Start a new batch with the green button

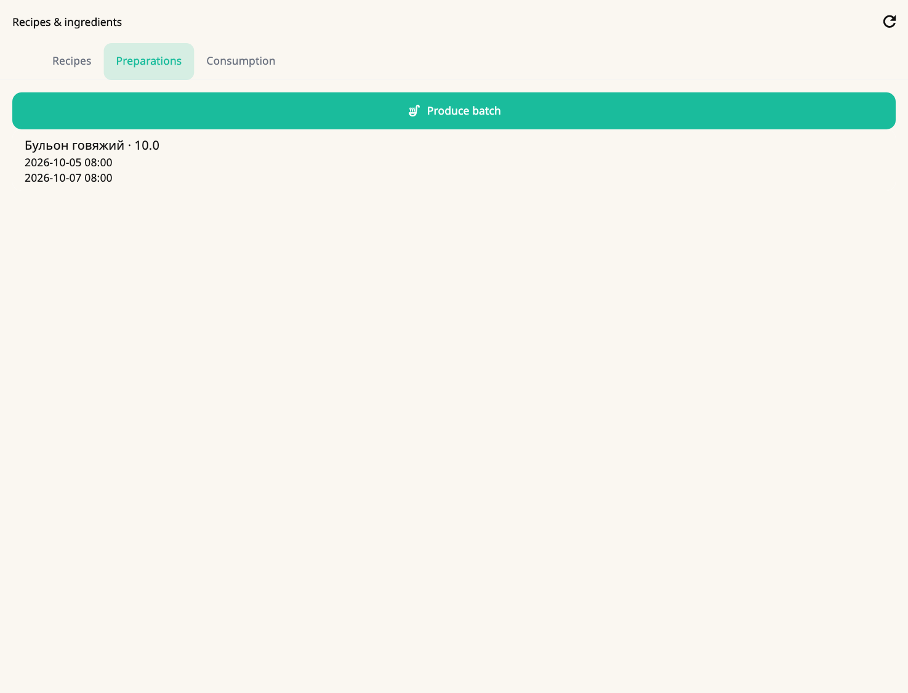tap(454, 111)
